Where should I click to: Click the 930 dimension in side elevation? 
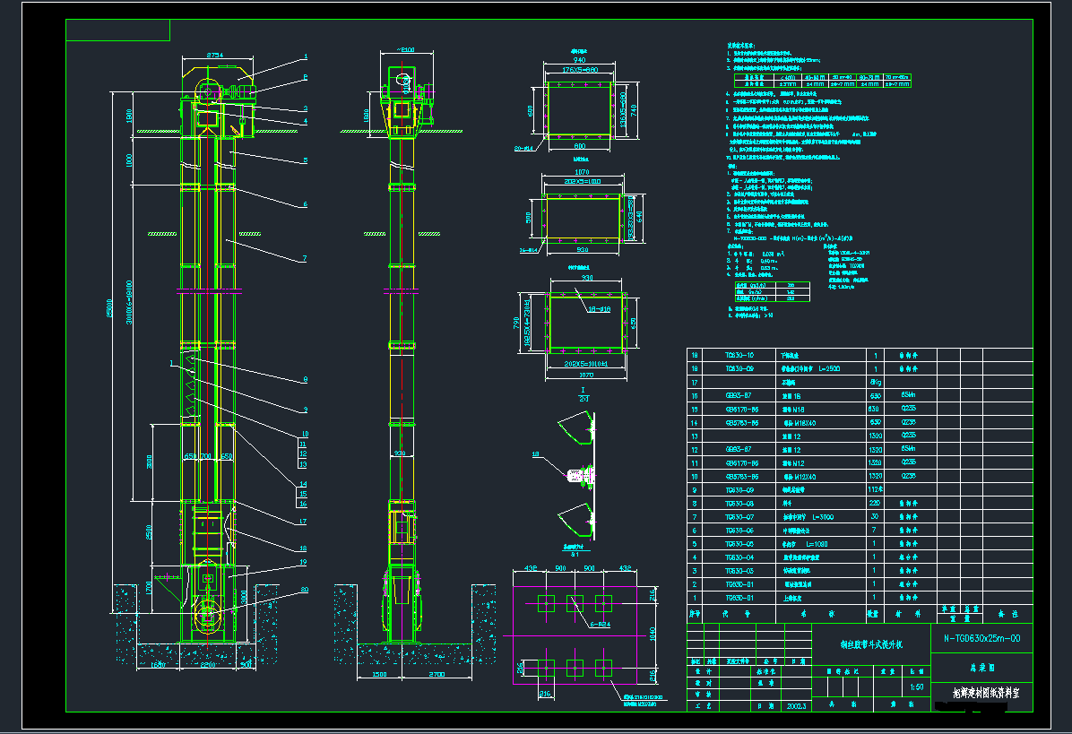coord(398,454)
